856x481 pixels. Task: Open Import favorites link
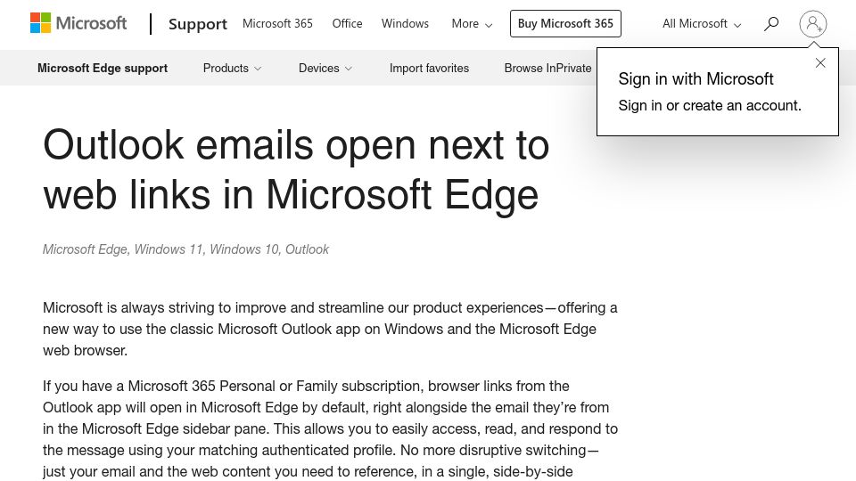tap(429, 69)
